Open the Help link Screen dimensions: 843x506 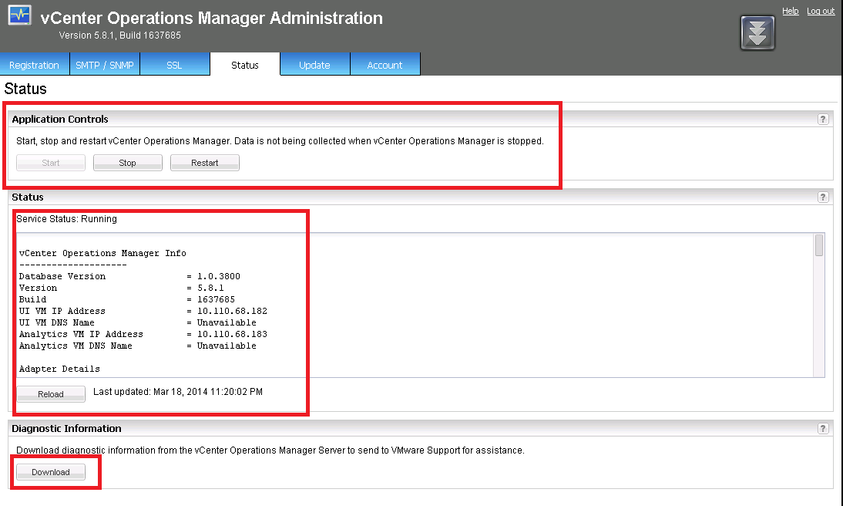point(790,11)
